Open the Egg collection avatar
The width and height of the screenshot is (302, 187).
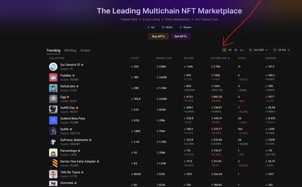pyautogui.click(x=53, y=99)
